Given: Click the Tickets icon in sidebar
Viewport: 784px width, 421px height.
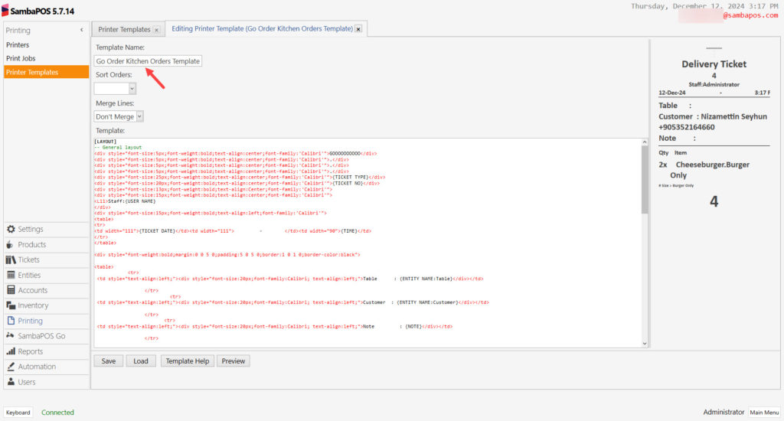Looking at the screenshot, I should pos(11,259).
